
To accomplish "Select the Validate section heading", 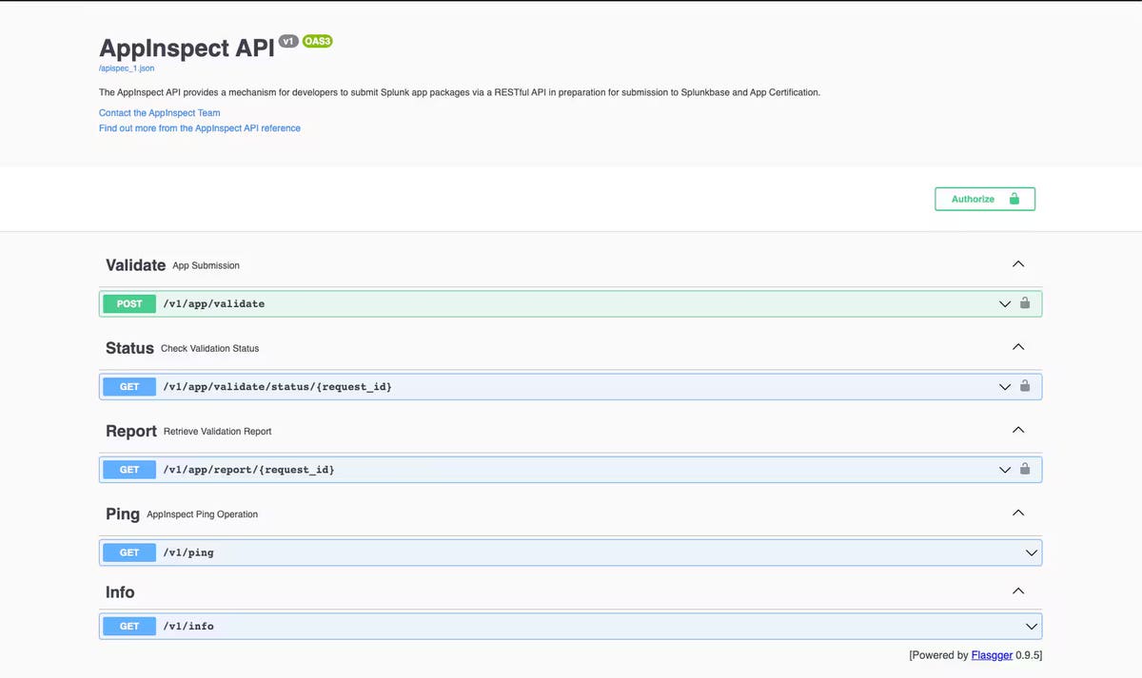I will click(x=136, y=265).
